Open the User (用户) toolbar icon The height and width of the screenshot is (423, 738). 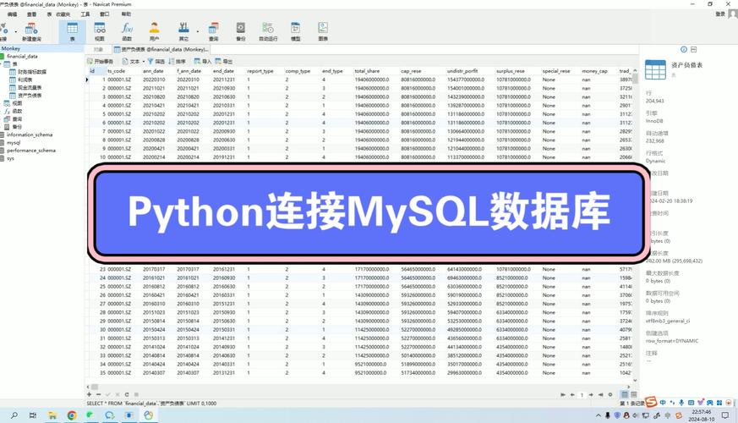pyautogui.click(x=155, y=32)
